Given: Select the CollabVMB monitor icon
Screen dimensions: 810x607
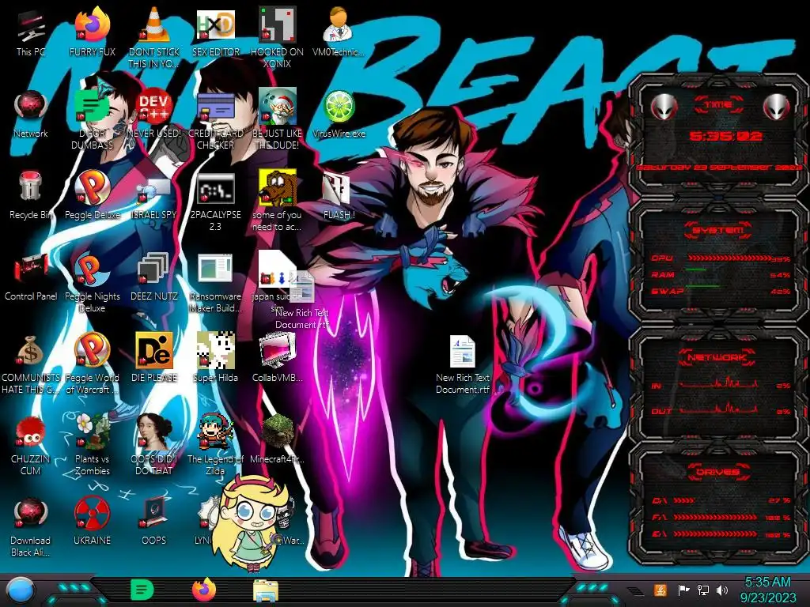Looking at the screenshot, I should pos(277,357).
